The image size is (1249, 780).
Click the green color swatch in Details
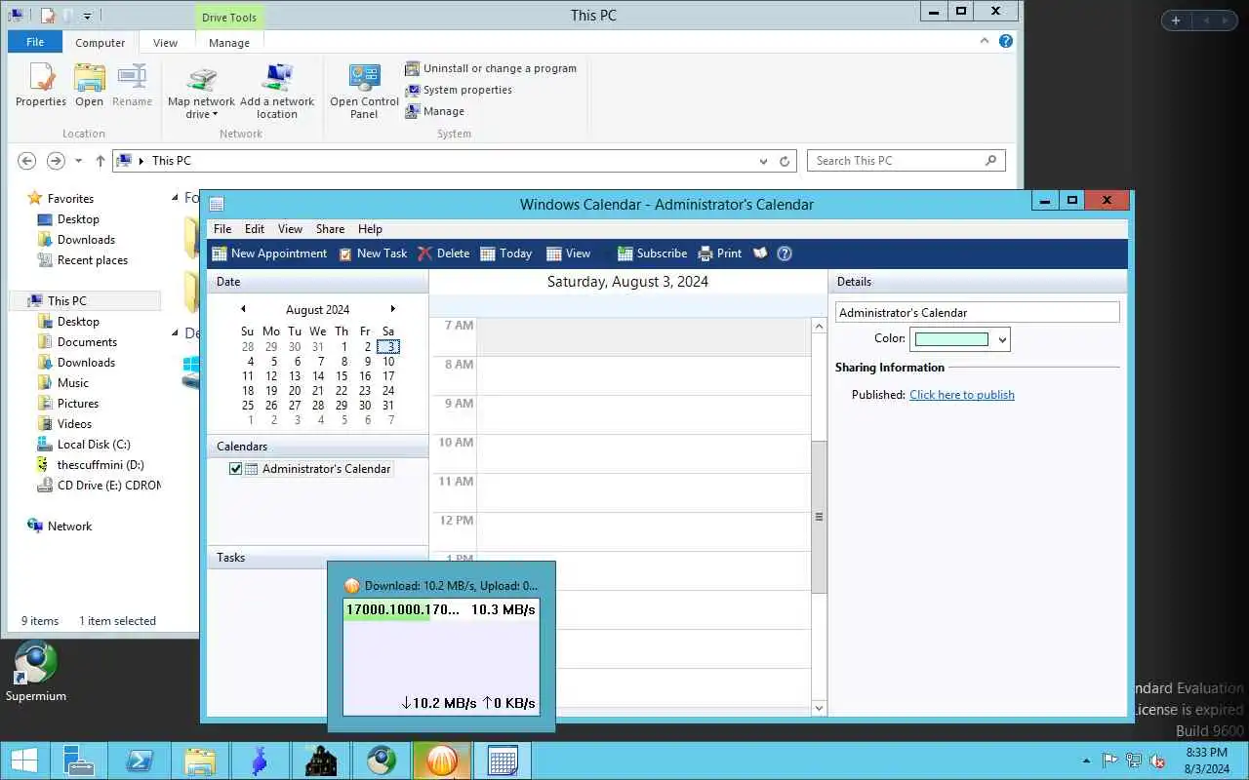tap(951, 339)
